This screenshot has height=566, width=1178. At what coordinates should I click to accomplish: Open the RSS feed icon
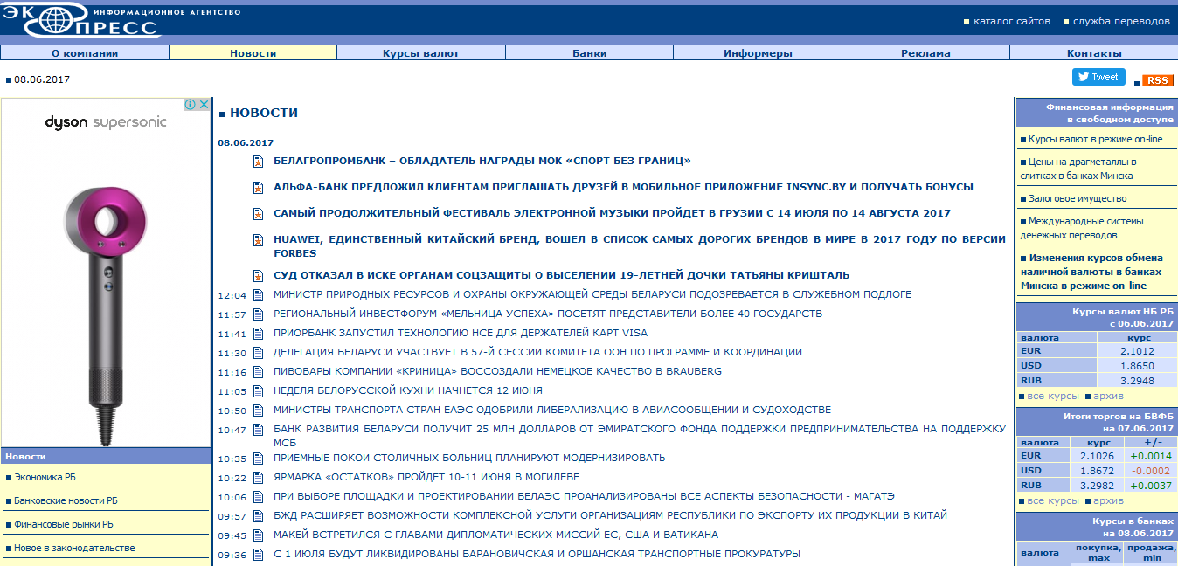pyautogui.click(x=1157, y=80)
